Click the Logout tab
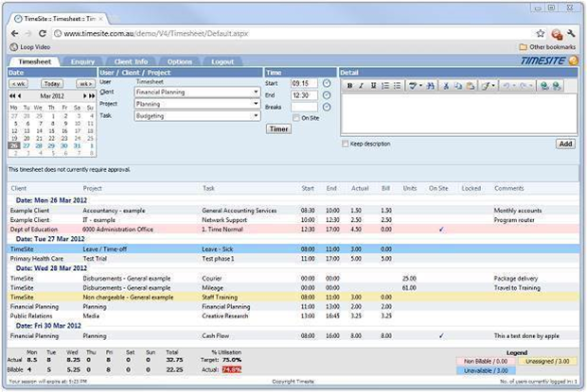Screen dimensions: 587x392 [222, 61]
